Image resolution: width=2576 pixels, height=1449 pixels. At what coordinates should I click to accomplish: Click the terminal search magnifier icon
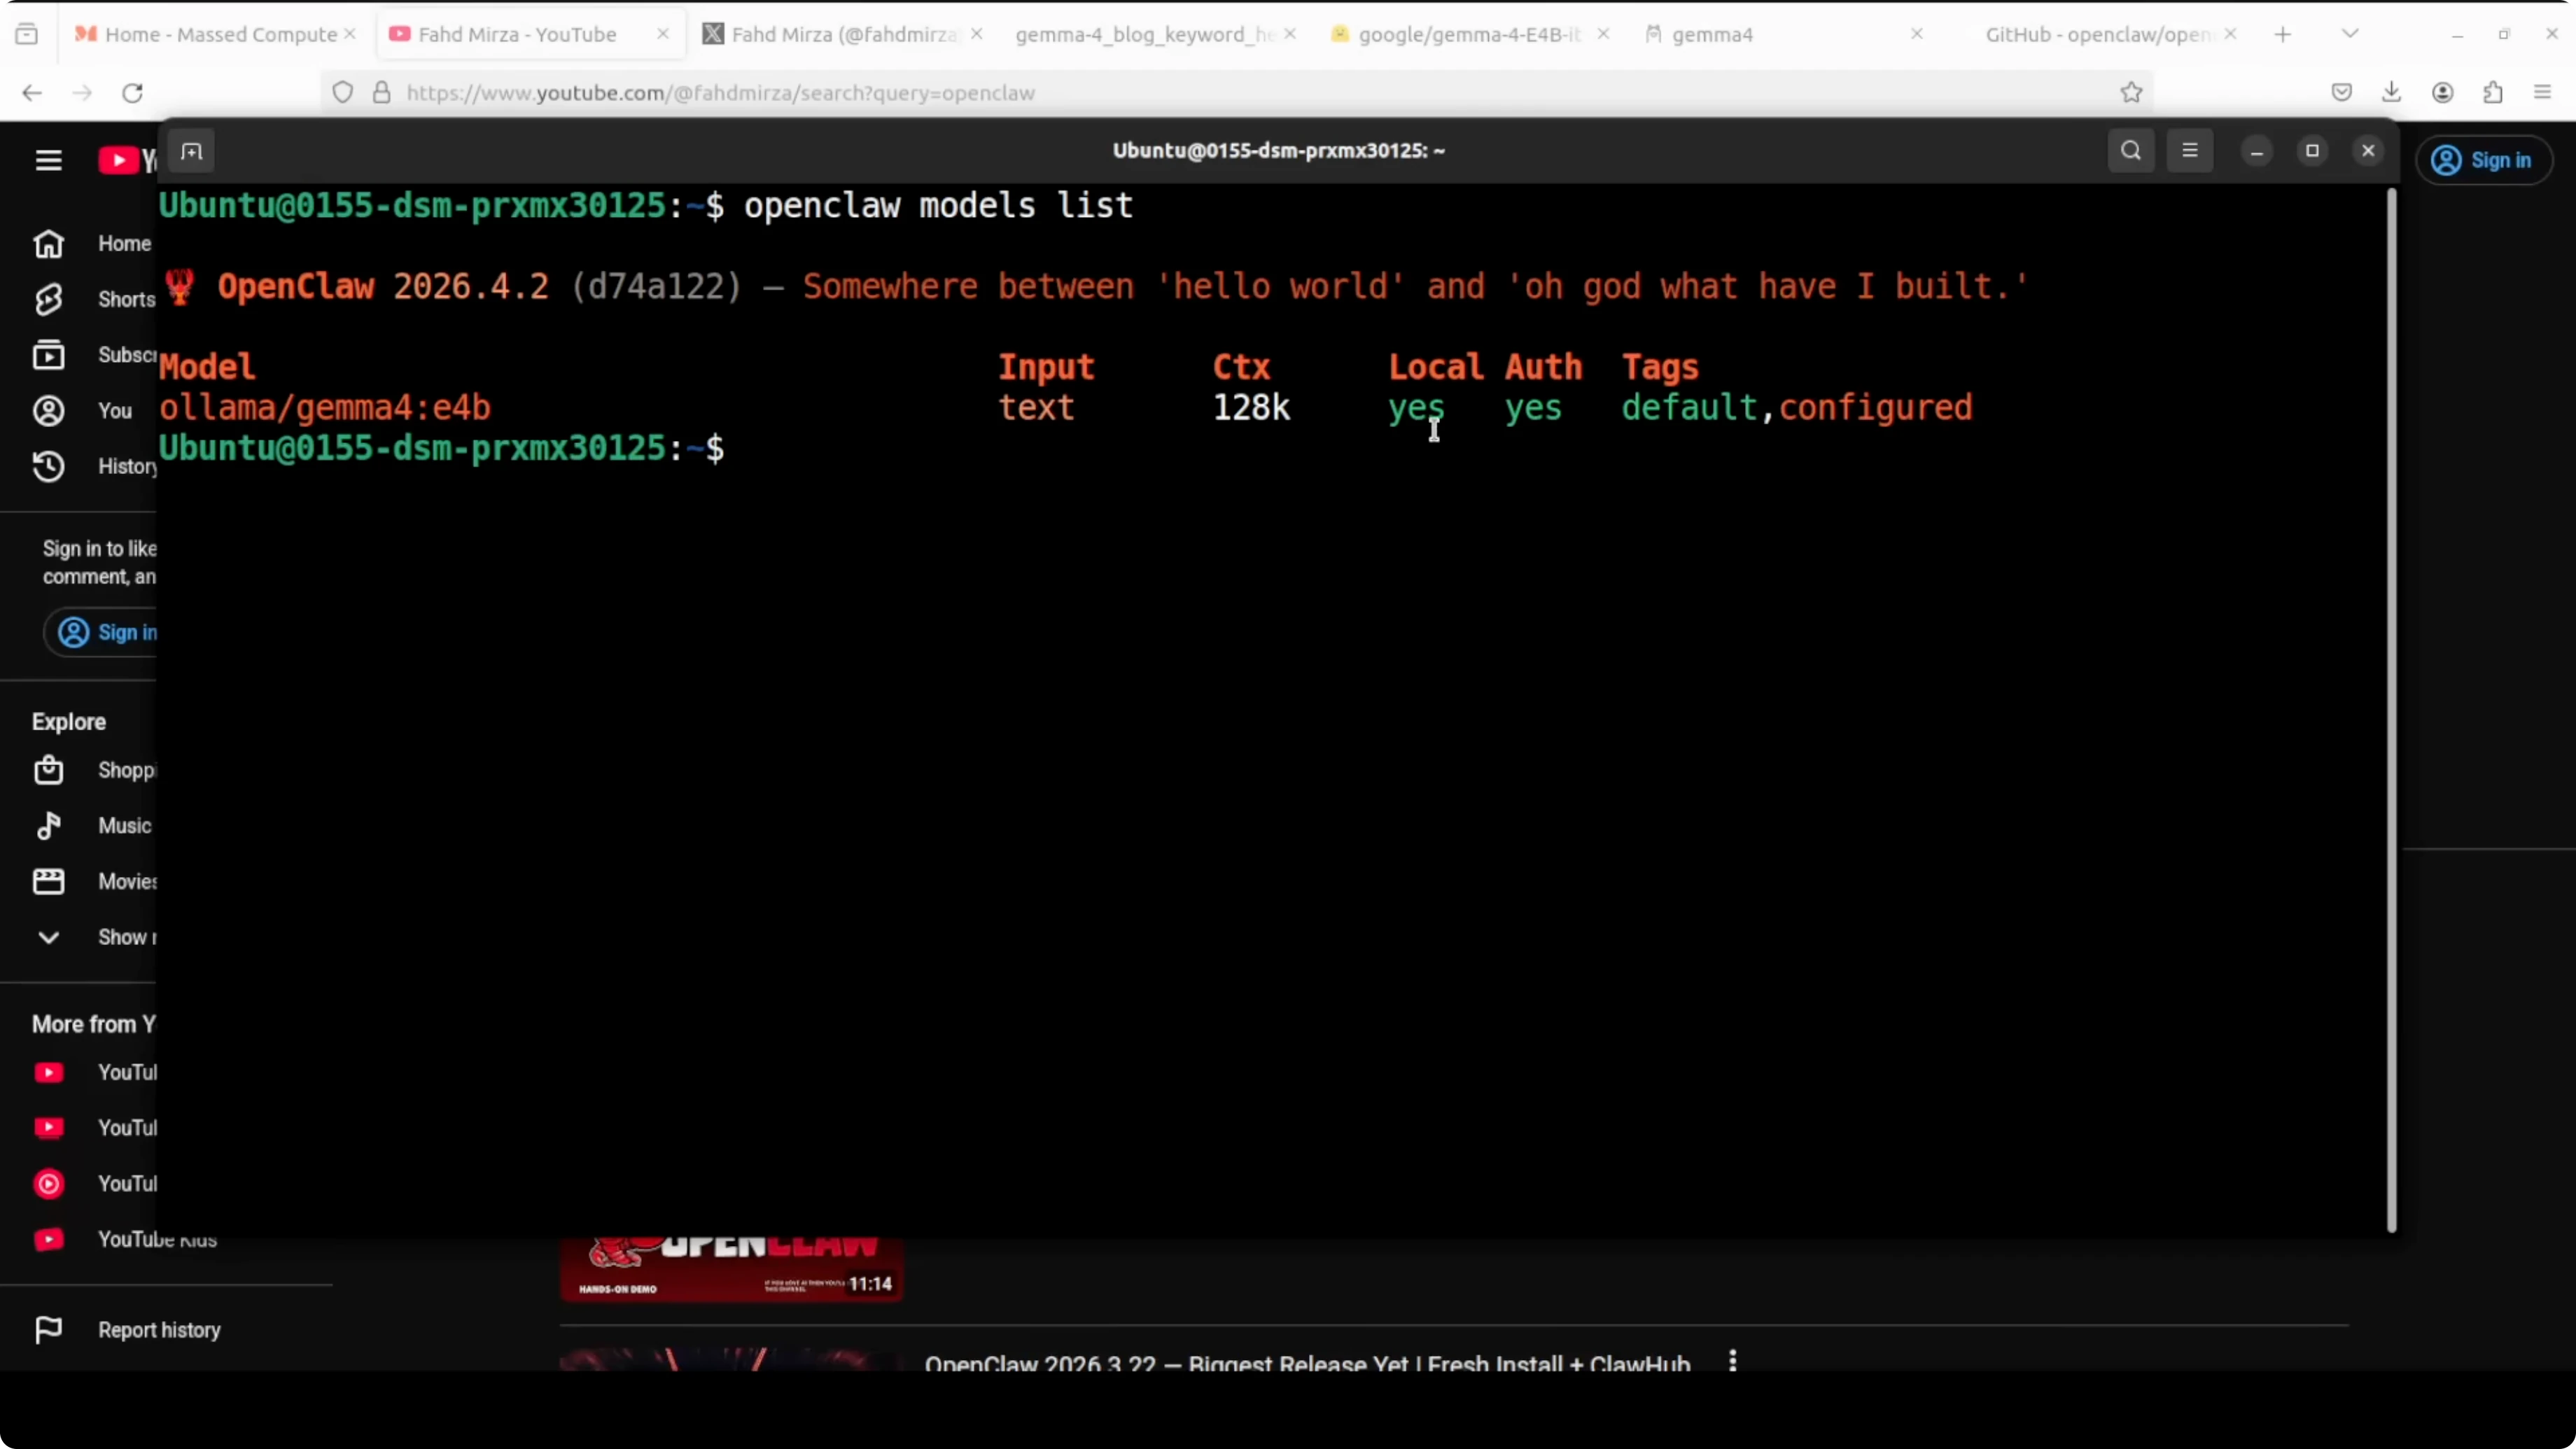point(2131,151)
